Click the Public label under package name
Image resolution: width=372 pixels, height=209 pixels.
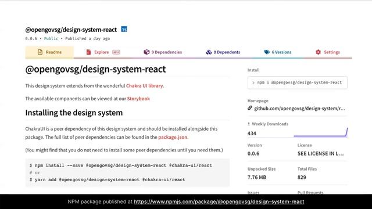coord(51,38)
